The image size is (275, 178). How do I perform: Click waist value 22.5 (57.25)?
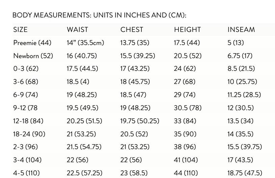pyautogui.click(x=84, y=173)
